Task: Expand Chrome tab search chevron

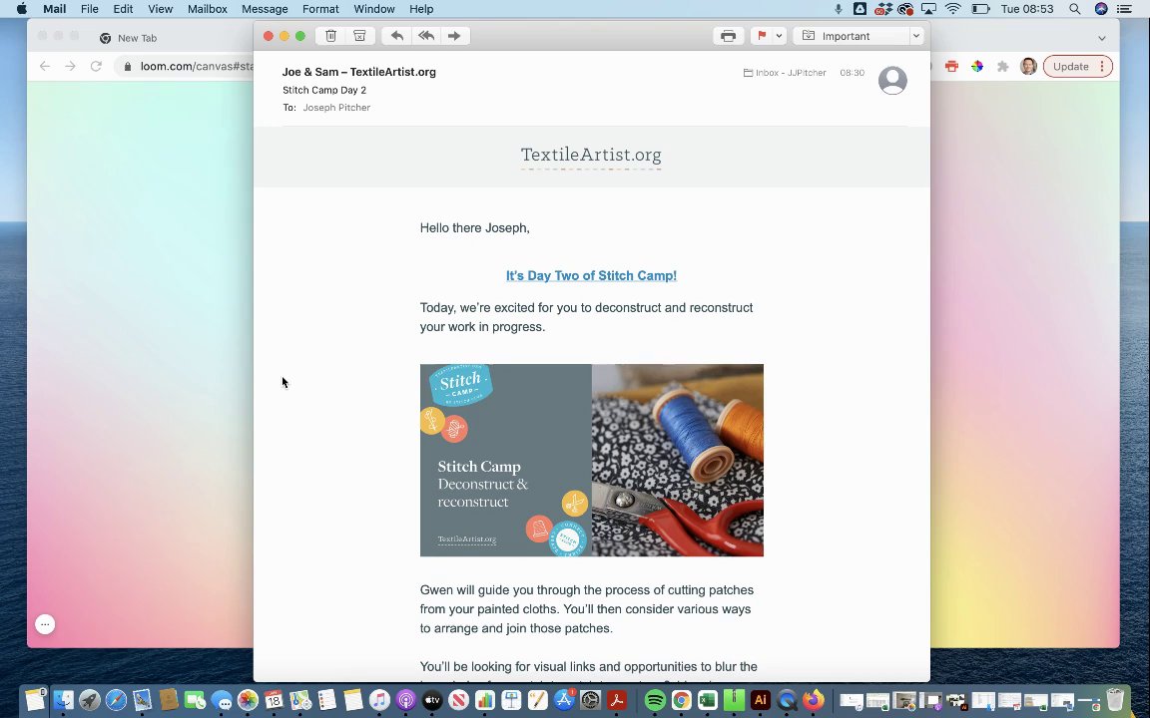Action: click(1102, 38)
